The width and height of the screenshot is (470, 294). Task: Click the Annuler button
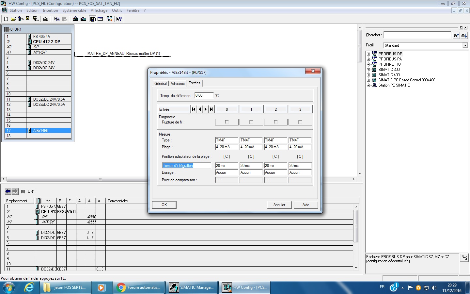(279, 205)
